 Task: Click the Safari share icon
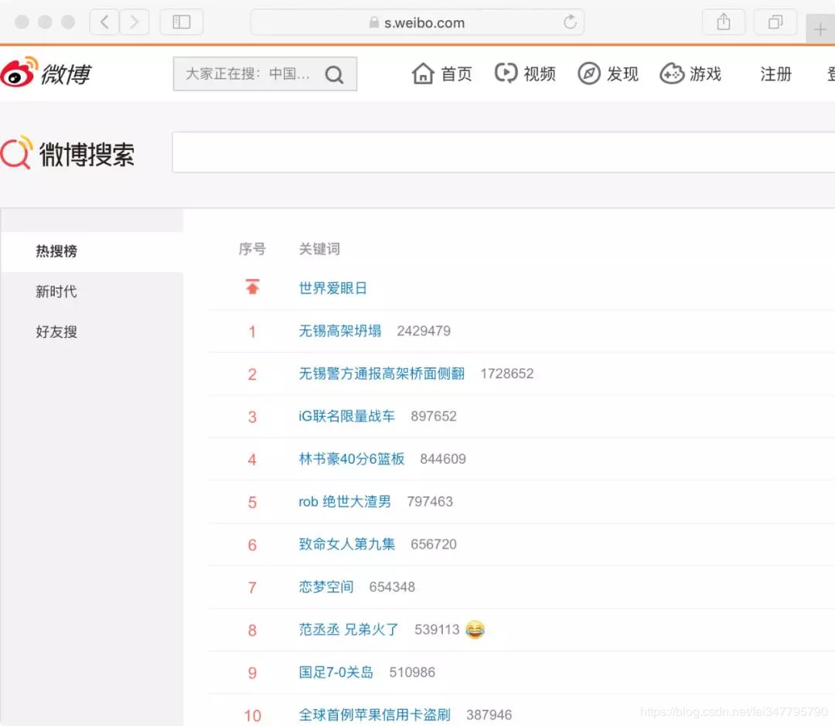(x=724, y=22)
